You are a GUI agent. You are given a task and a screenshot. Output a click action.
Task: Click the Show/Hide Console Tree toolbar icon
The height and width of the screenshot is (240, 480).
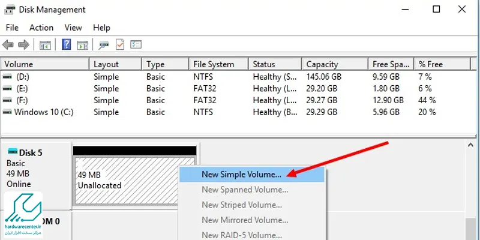pos(45,44)
